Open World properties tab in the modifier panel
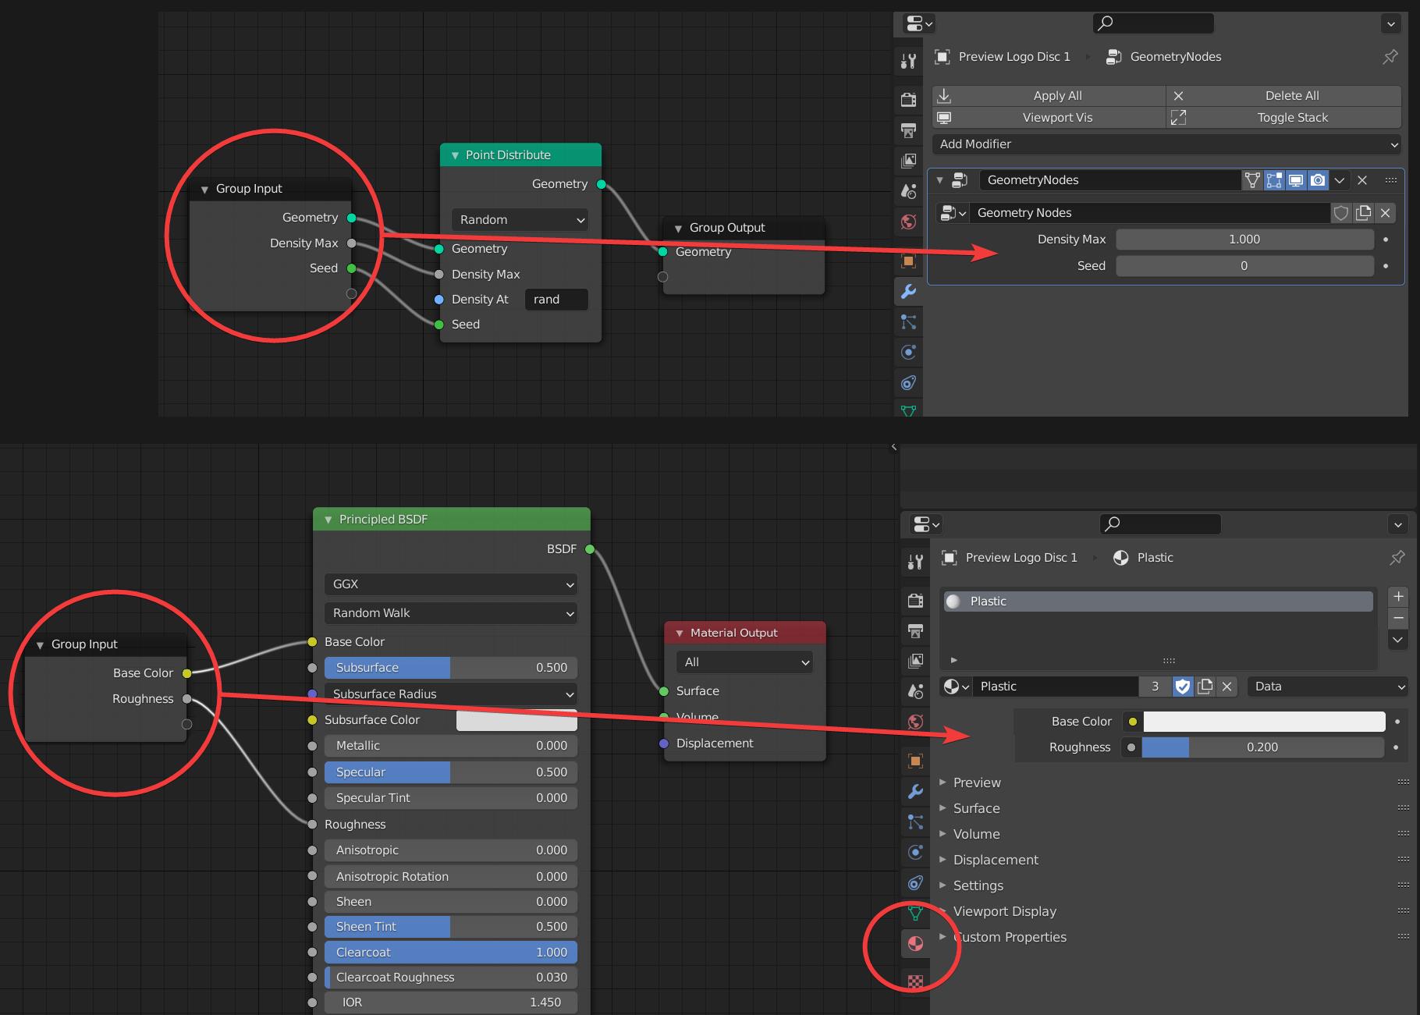This screenshot has width=1420, height=1015. point(908,222)
